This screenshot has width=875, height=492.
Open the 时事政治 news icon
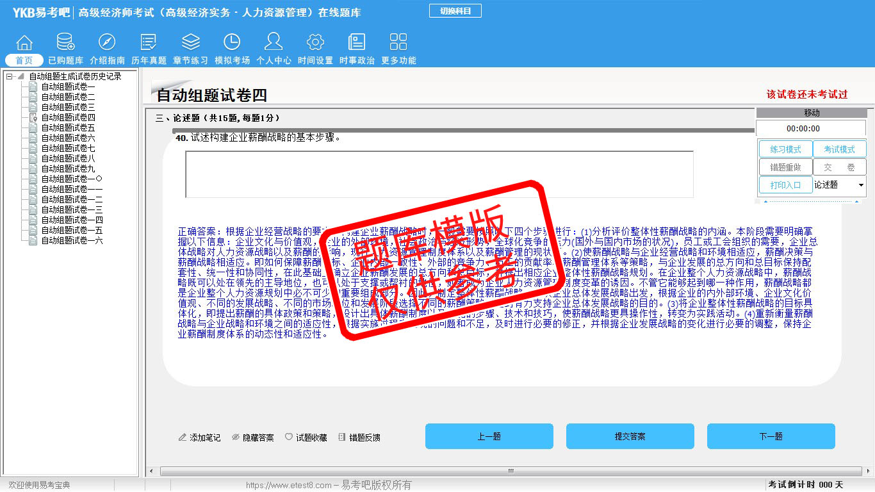pos(357,43)
